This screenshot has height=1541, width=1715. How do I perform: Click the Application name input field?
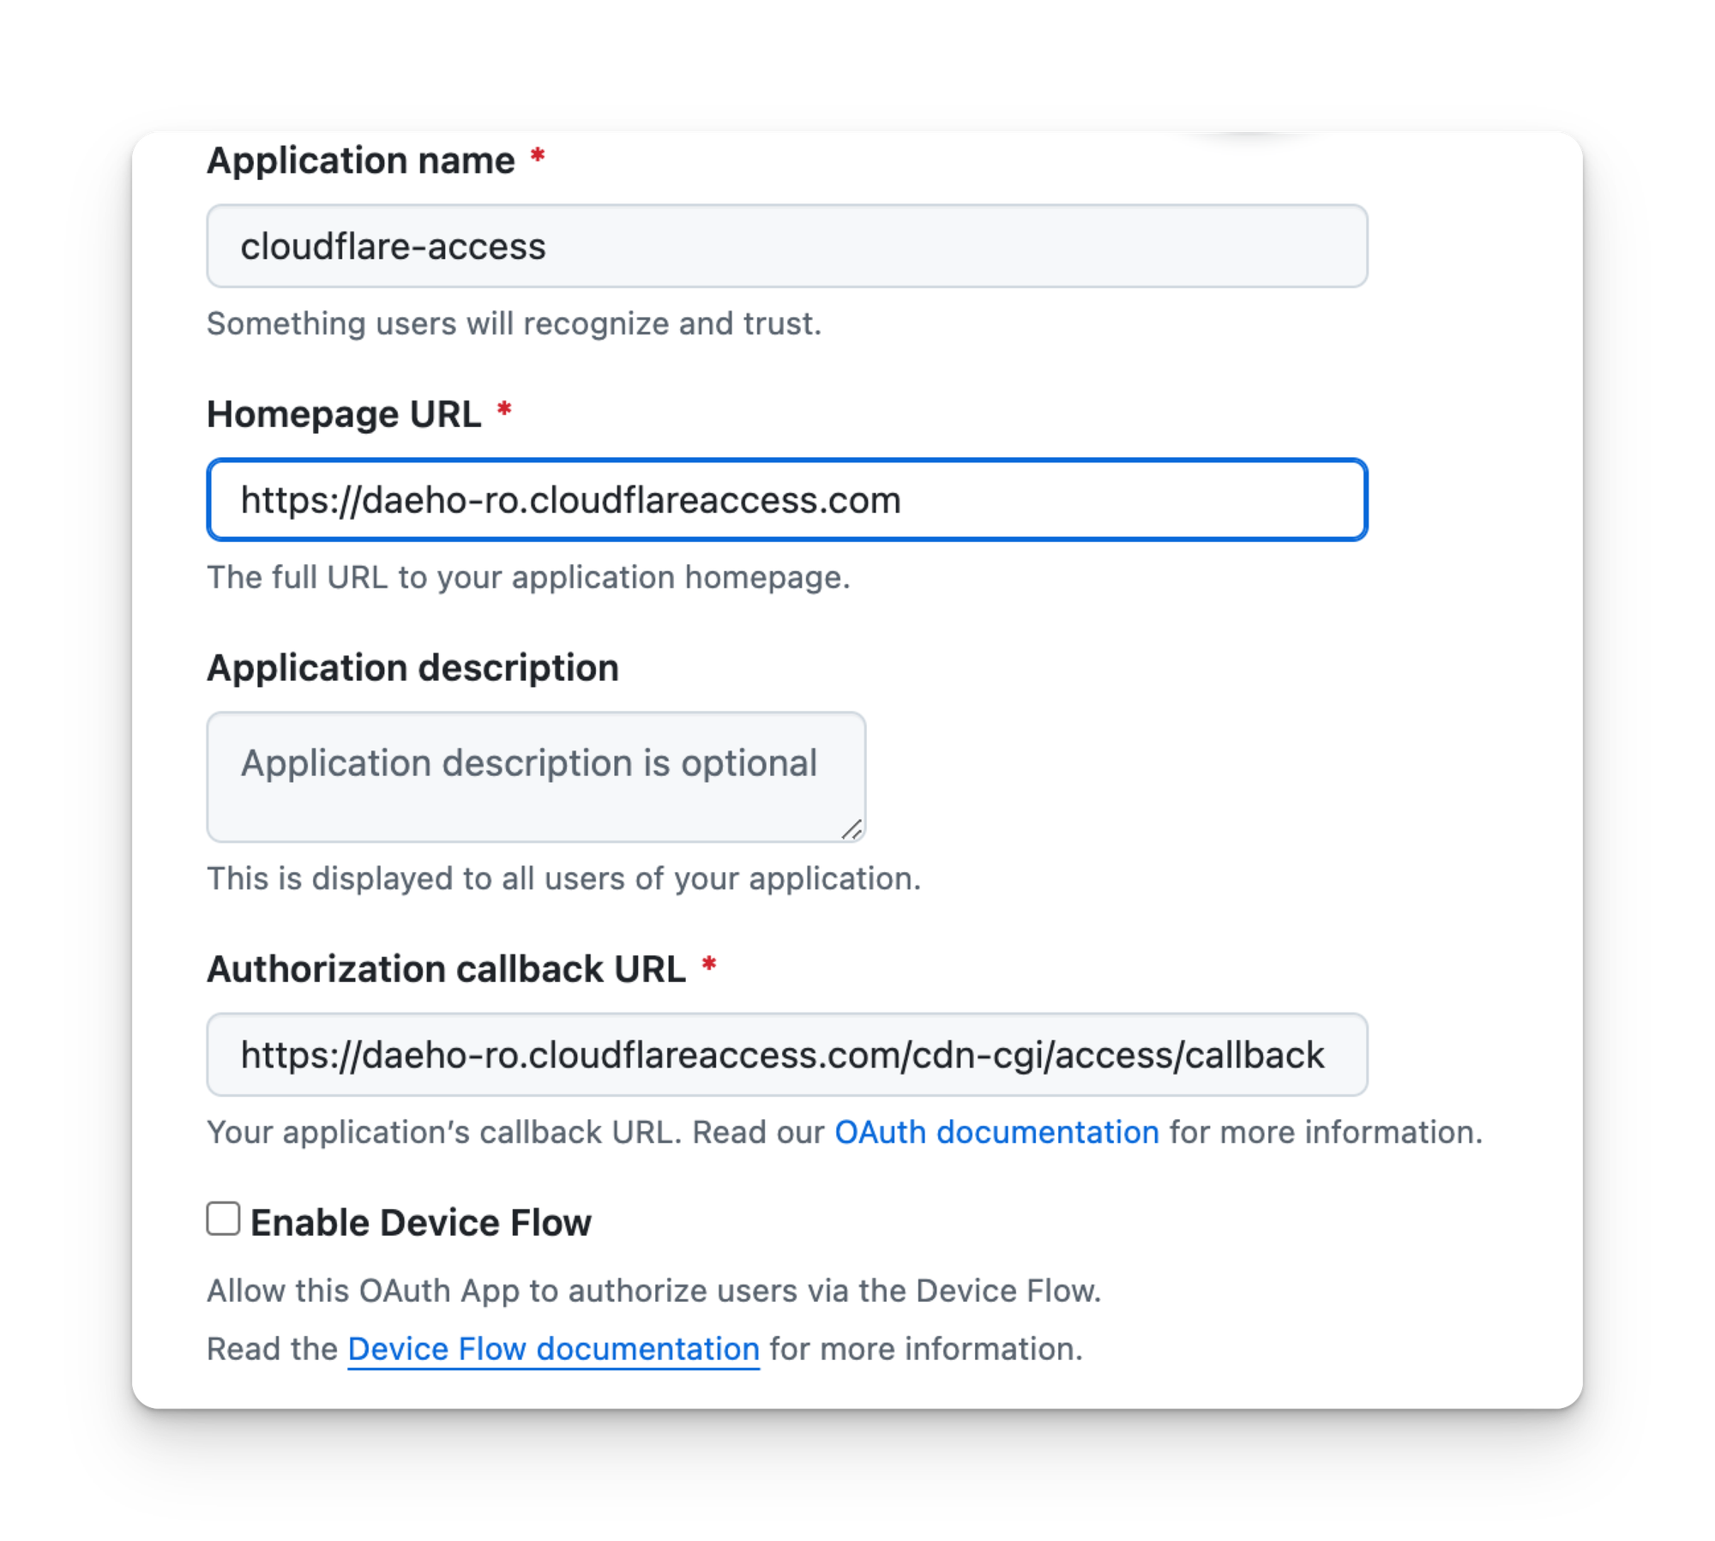point(786,246)
